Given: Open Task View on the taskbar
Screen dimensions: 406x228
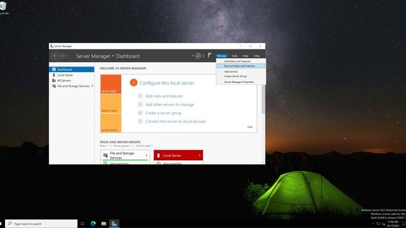Looking at the screenshot, I should coord(82,224).
